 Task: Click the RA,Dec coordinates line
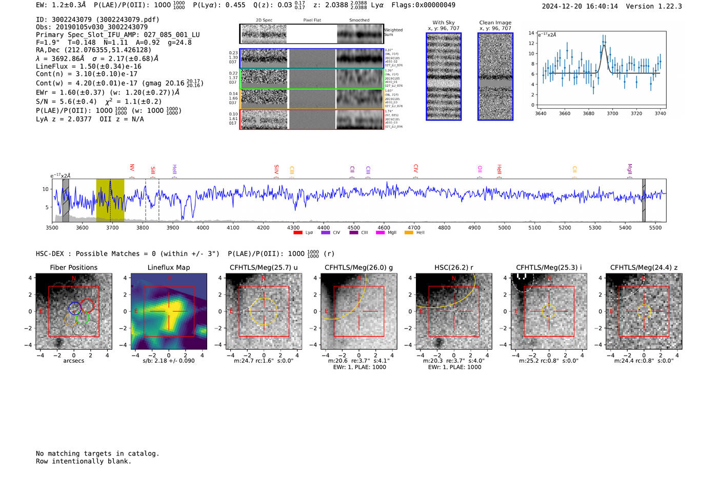pos(94,50)
